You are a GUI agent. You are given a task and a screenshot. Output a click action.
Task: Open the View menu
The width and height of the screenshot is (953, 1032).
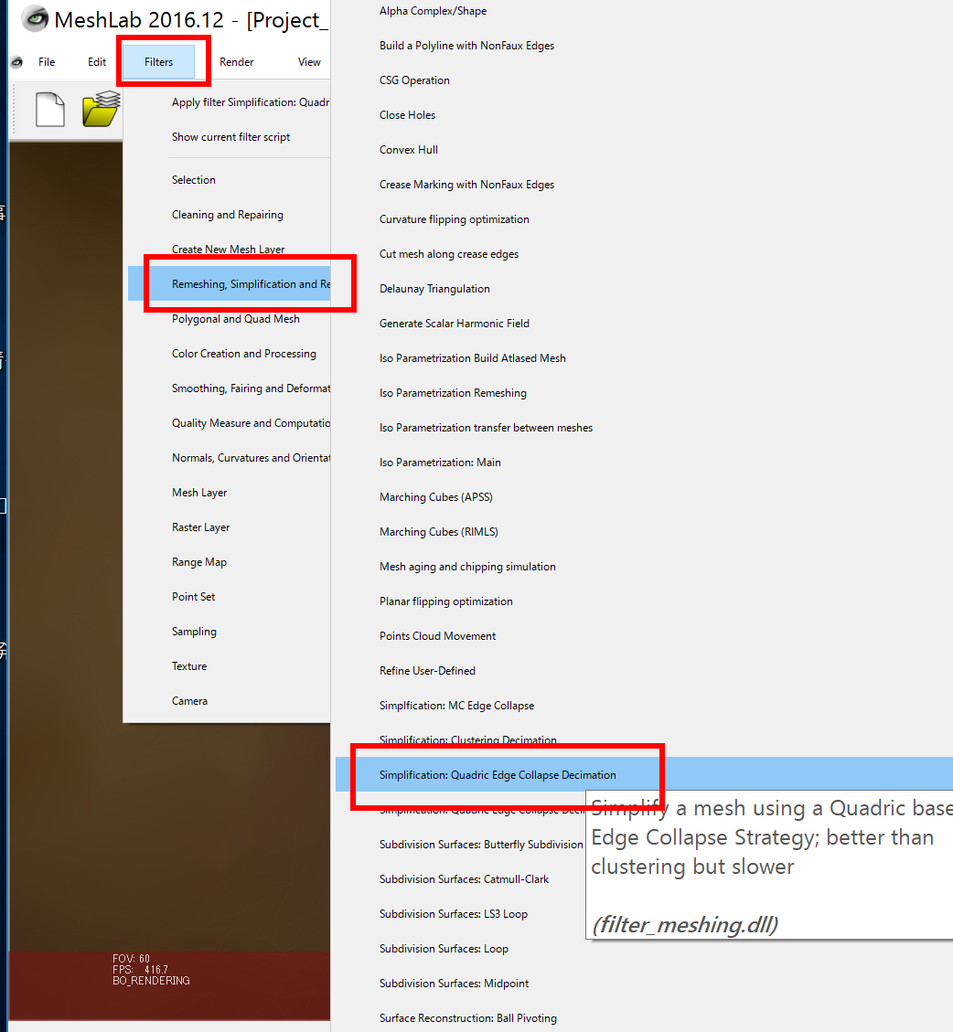click(309, 62)
